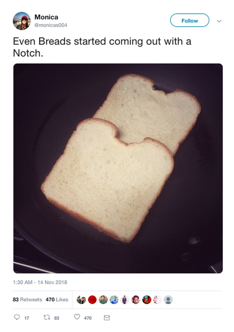Click the retweet arrows icon
The width and height of the screenshot is (234, 332).
[47, 317]
